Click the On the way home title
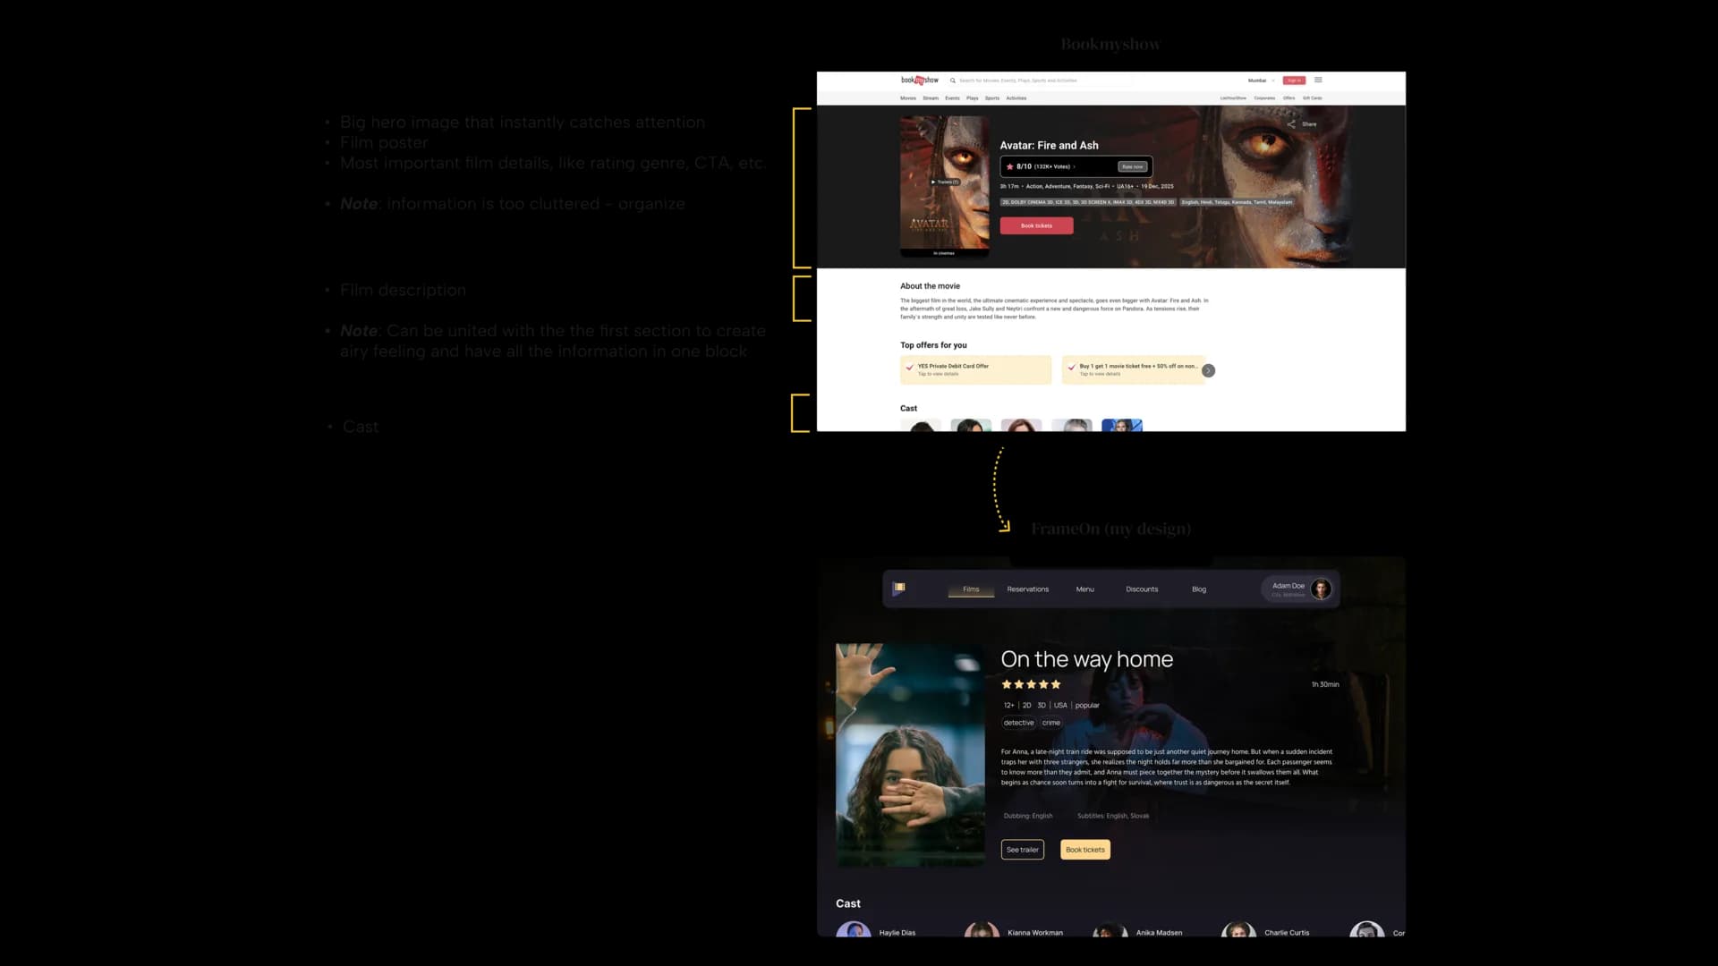Screen dimensions: 1718x966 (1086, 659)
